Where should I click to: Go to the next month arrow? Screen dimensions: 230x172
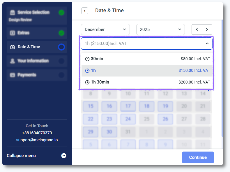point(207,29)
